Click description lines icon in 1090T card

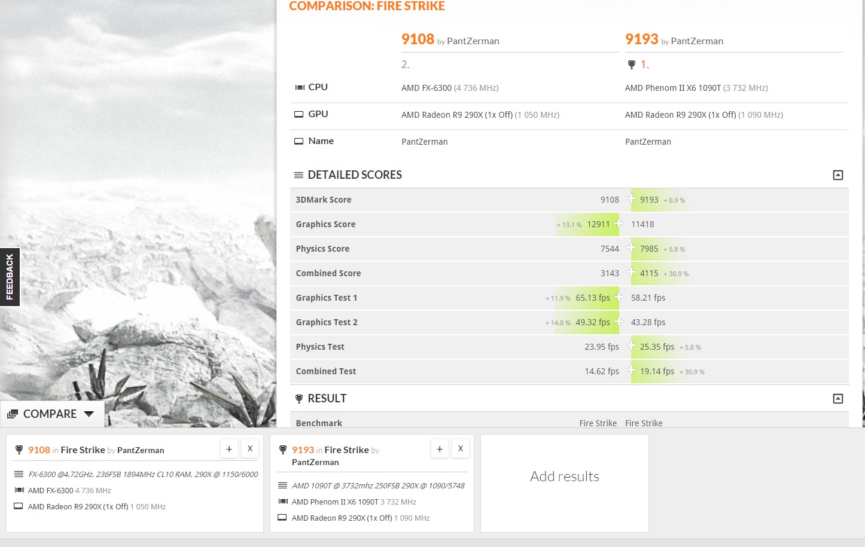pos(282,485)
